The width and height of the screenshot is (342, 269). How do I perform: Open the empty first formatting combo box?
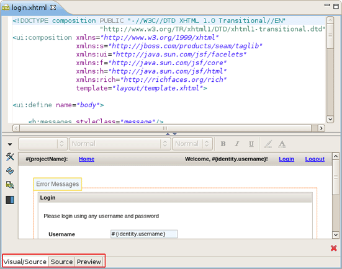(x=42, y=144)
